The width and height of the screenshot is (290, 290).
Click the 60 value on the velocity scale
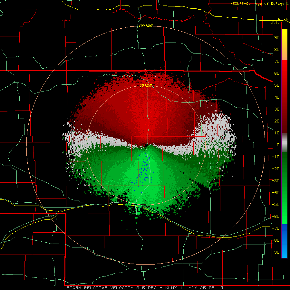pyautogui.click(x=277, y=73)
